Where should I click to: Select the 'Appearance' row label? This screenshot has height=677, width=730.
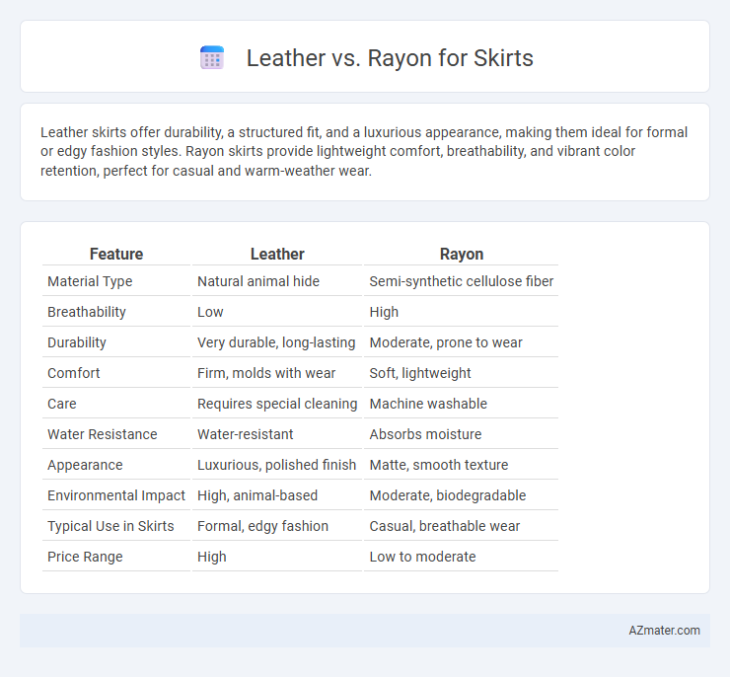click(x=85, y=465)
